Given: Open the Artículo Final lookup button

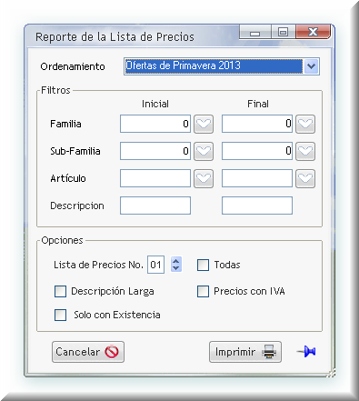Looking at the screenshot, I should point(305,178).
